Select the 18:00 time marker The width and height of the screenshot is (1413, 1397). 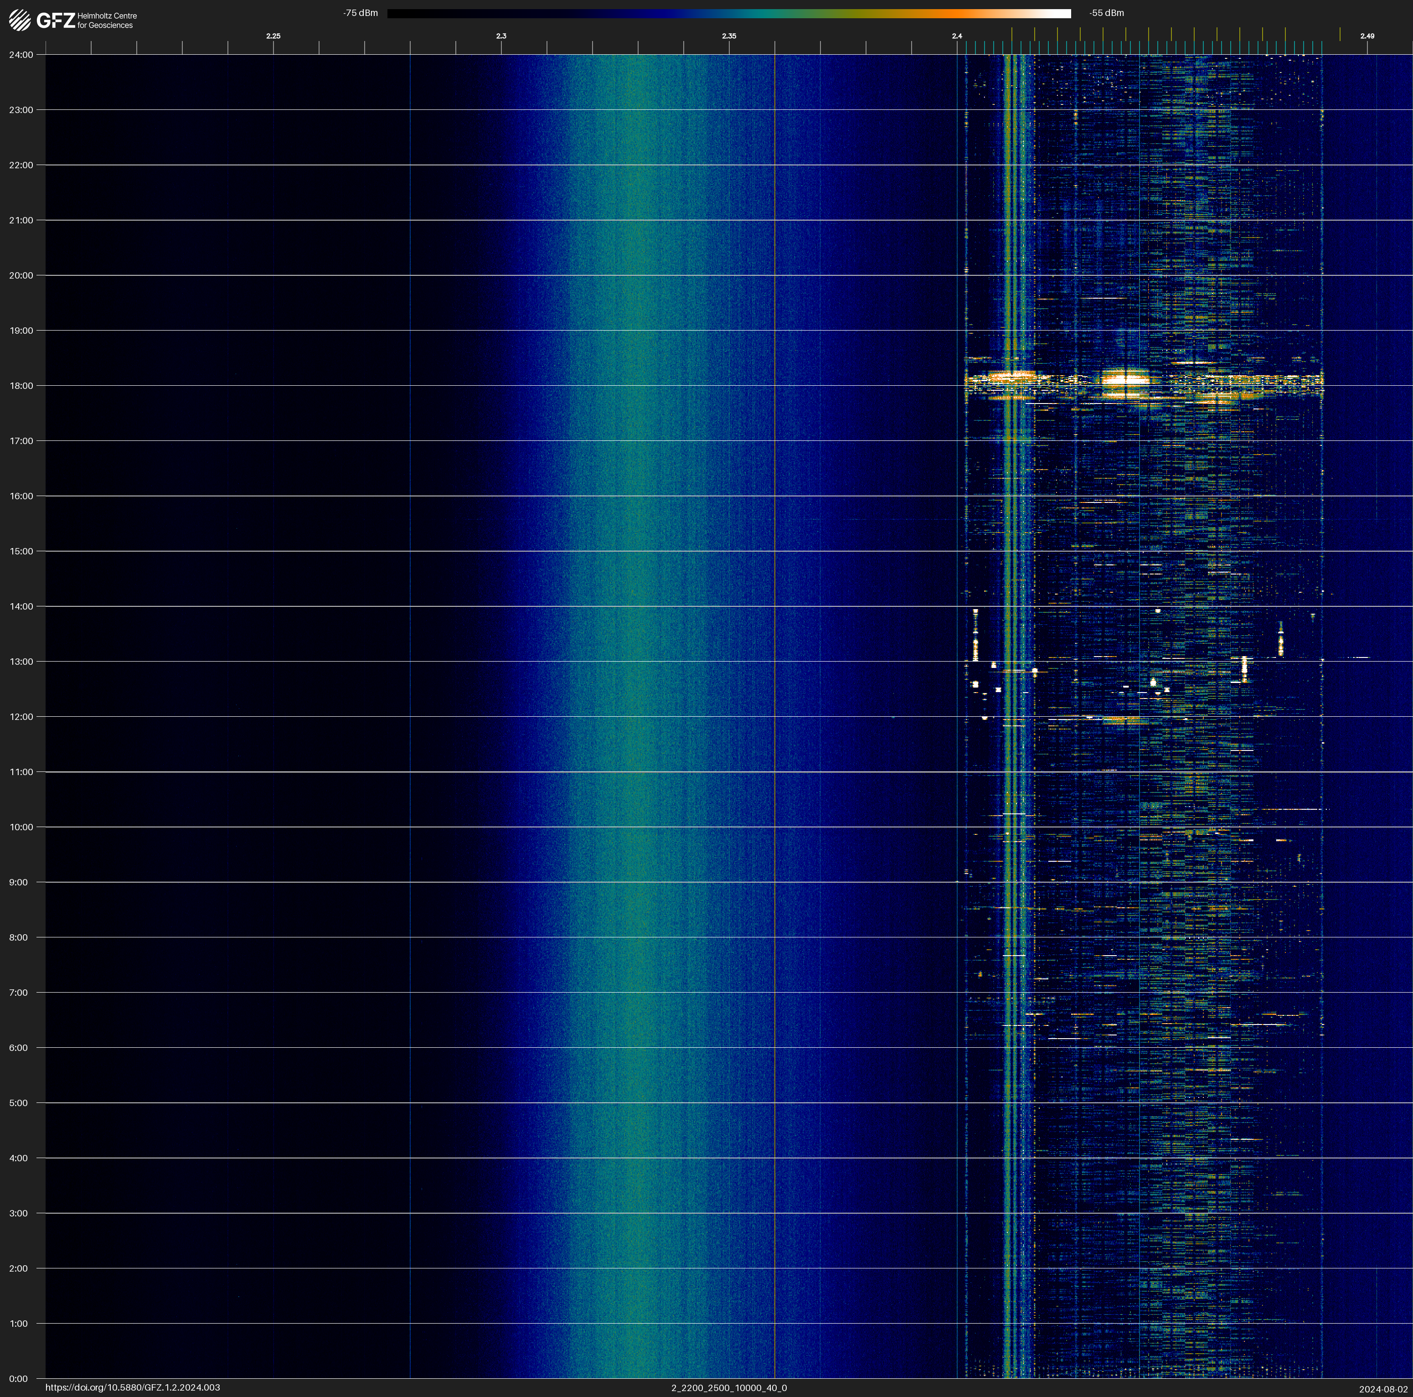(x=21, y=385)
